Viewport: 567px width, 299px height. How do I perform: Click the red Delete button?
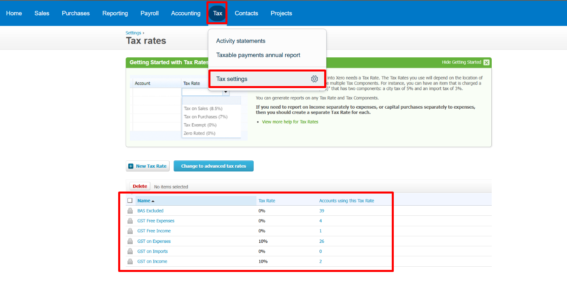tap(140, 186)
